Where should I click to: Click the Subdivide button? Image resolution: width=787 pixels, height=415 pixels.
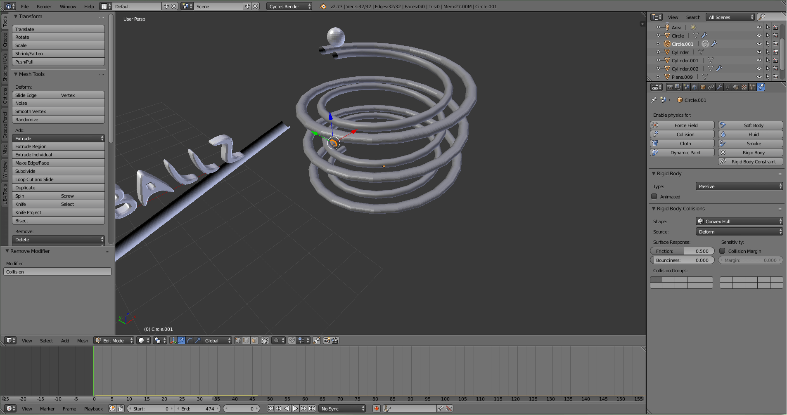click(x=58, y=171)
